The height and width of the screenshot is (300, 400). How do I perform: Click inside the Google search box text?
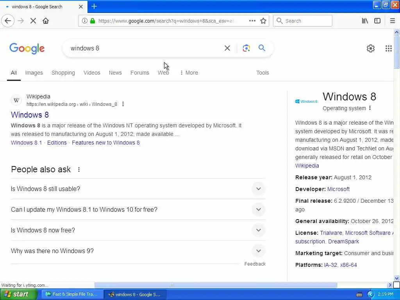pyautogui.click(x=85, y=48)
